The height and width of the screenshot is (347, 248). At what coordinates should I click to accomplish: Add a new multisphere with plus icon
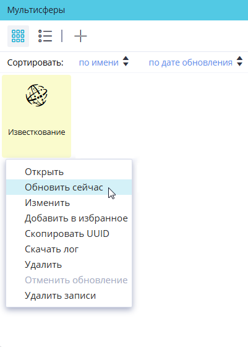(80, 36)
